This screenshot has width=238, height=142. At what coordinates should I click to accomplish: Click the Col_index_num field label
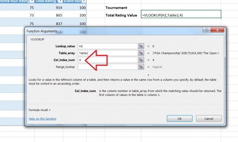(64, 60)
